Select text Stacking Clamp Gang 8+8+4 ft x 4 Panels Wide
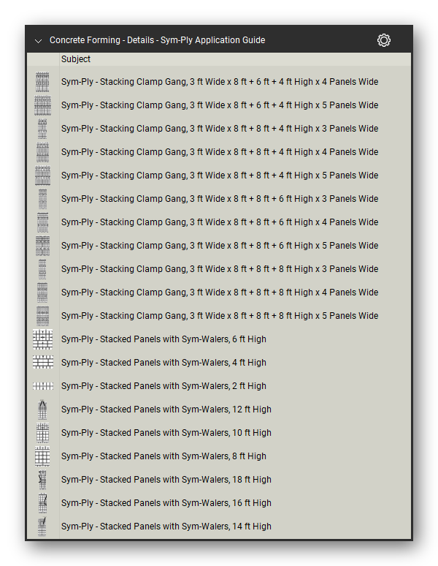Viewport: 438px width, 566px height. (220, 152)
